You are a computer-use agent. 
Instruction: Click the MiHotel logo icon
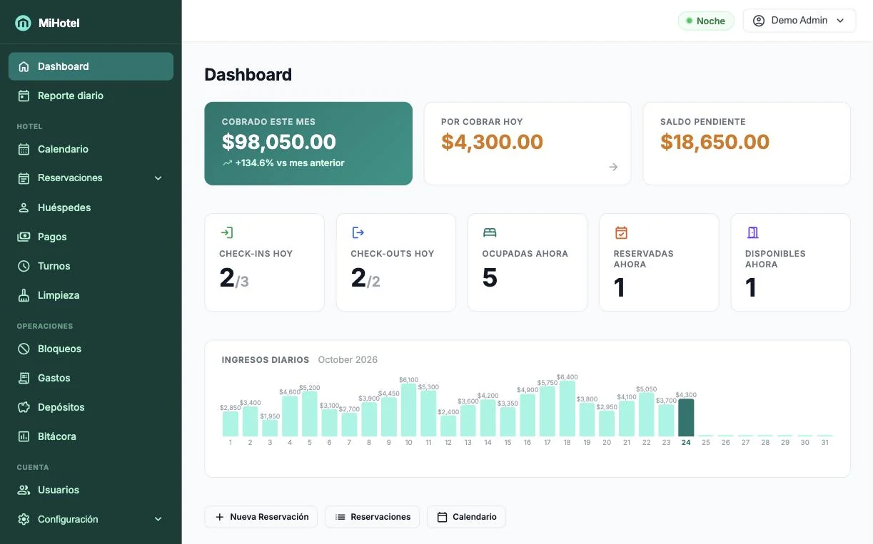23,23
